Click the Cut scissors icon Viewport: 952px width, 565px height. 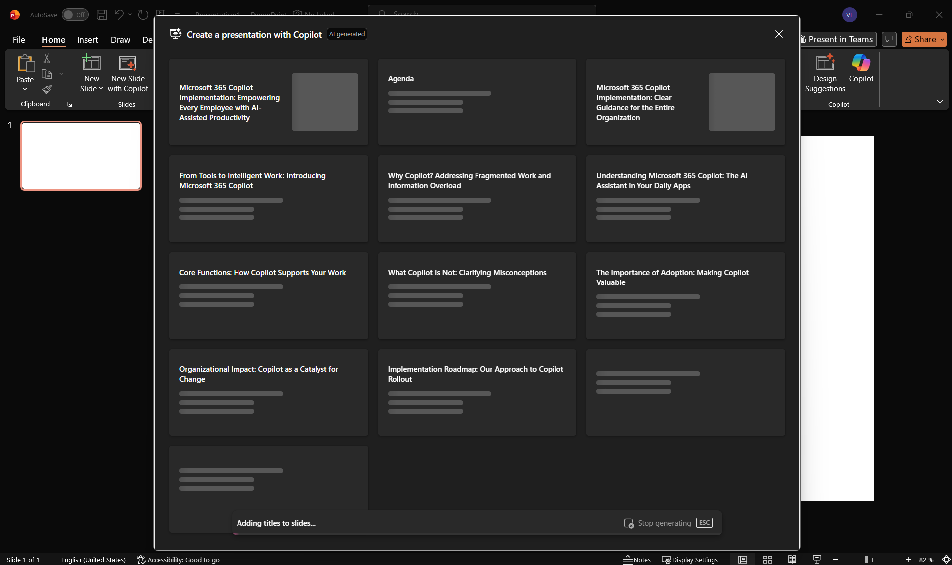click(47, 59)
